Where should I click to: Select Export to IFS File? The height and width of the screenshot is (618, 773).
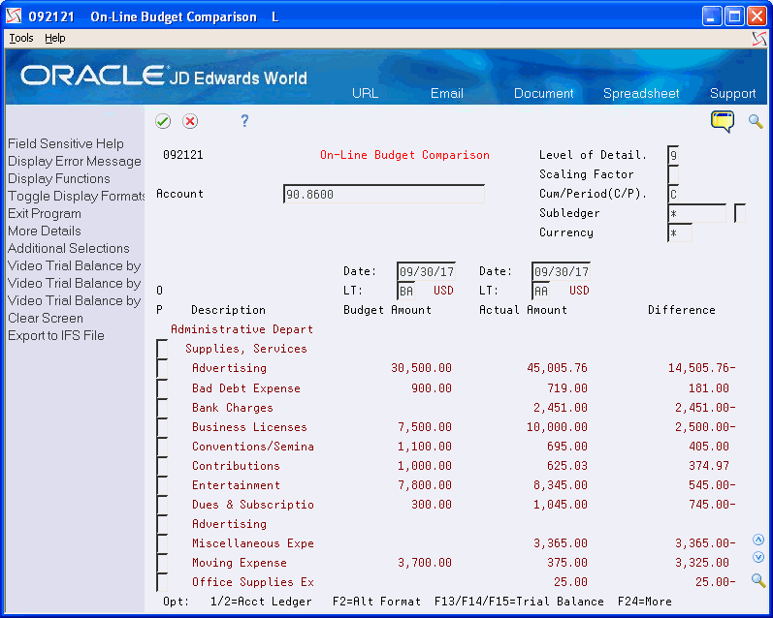(x=56, y=335)
